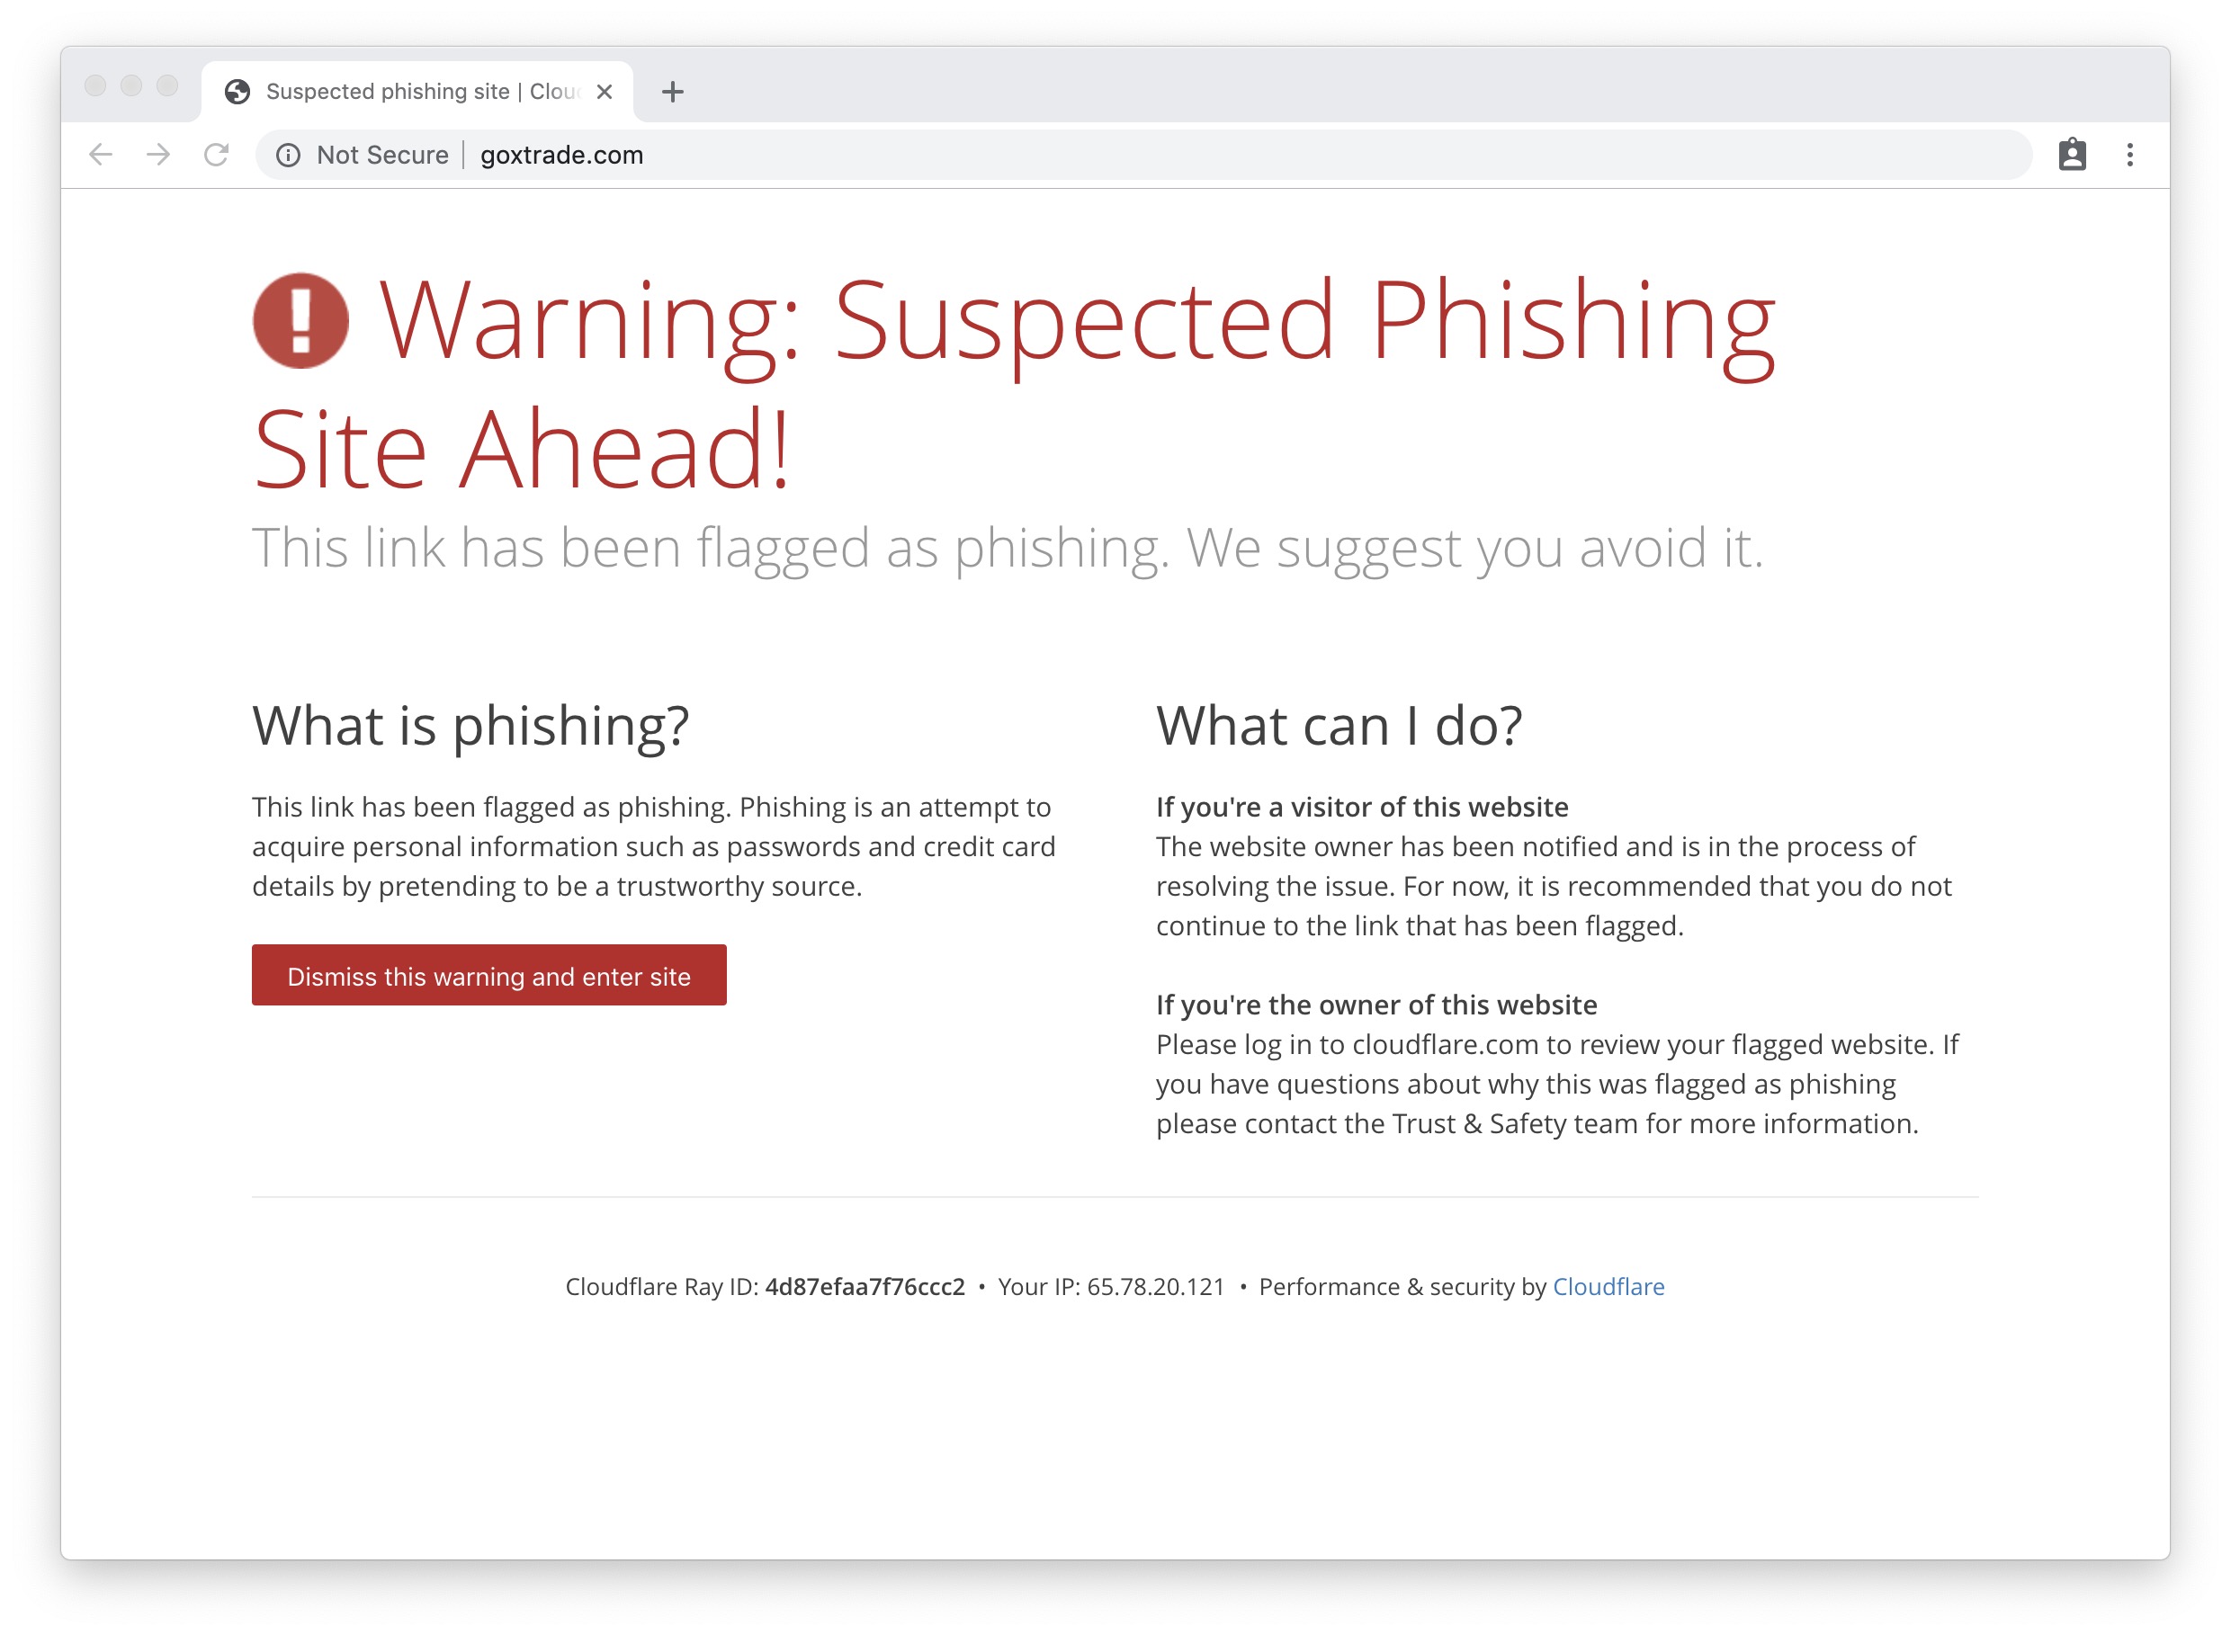Click the red warning exclamation icon
Screen dimensions: 2231x1635
coord(300,321)
